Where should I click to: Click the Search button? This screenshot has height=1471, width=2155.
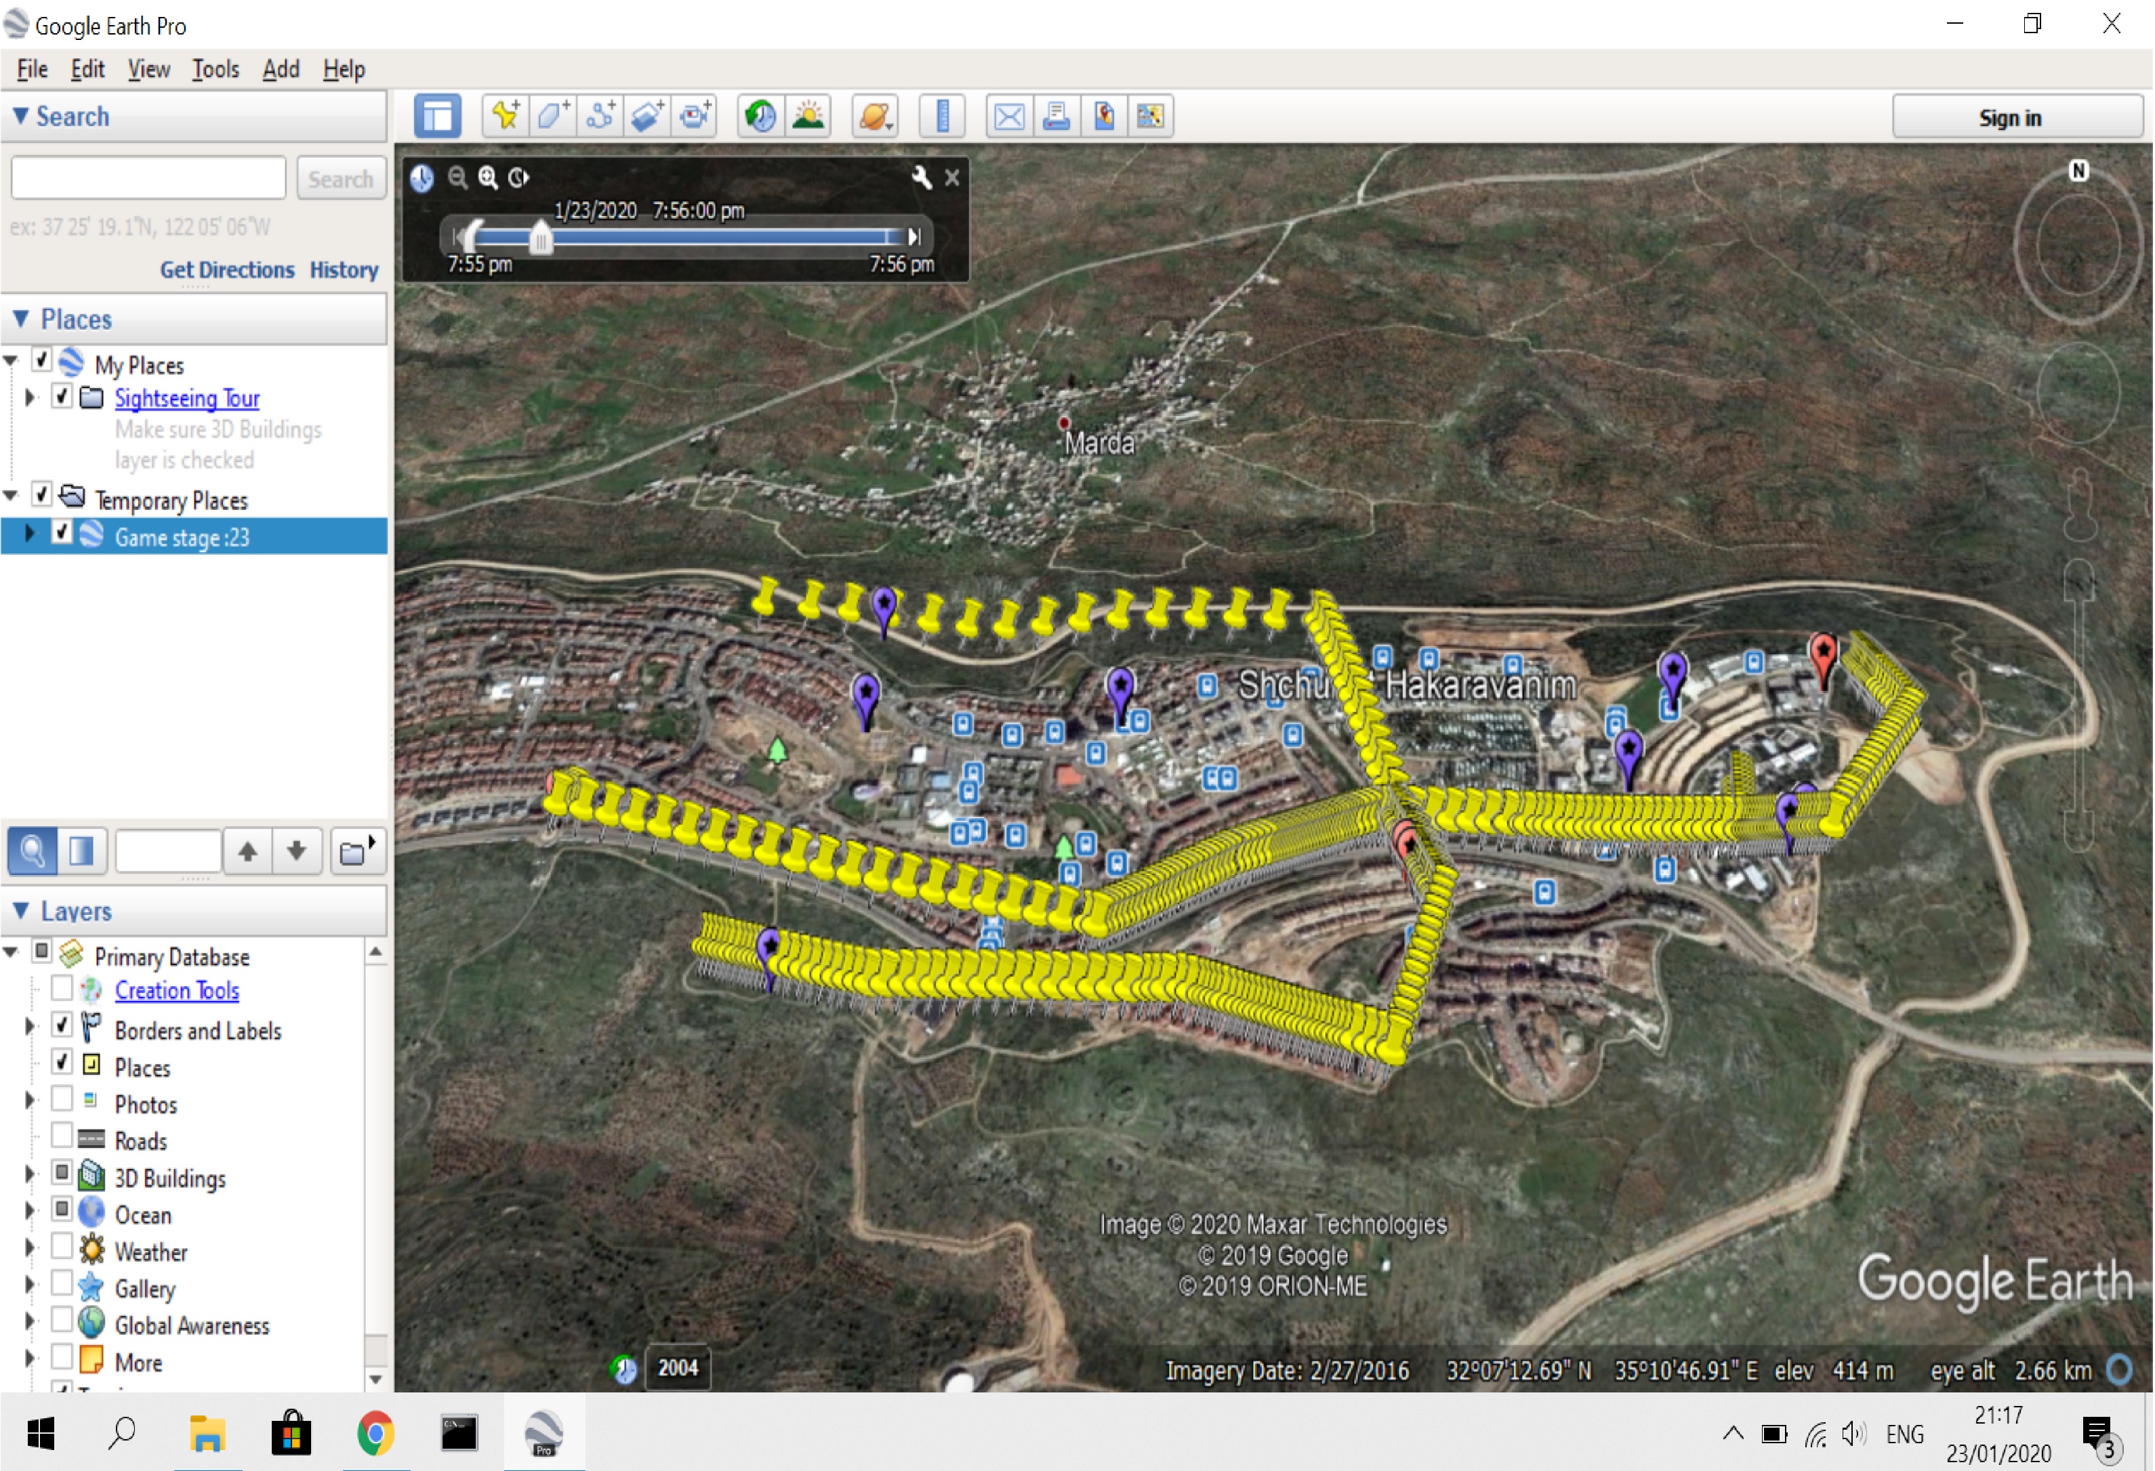pyautogui.click(x=340, y=179)
